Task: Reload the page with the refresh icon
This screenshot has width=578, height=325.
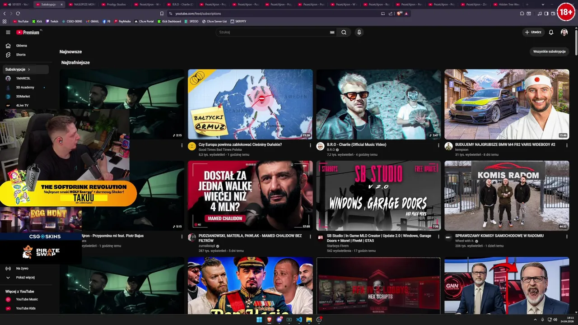Action: click(x=18, y=14)
